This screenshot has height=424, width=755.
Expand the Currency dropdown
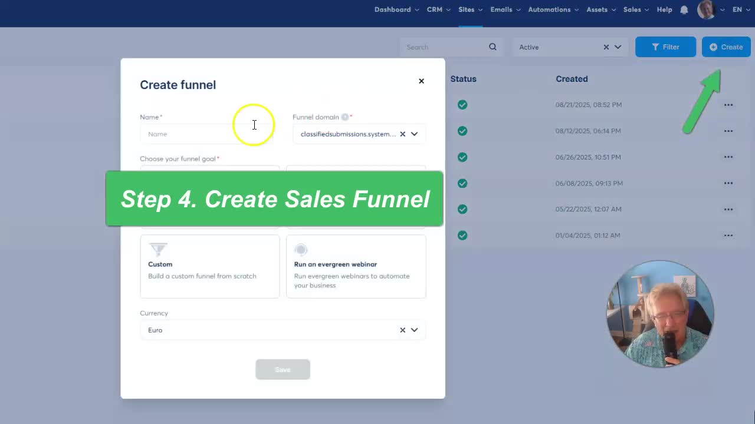(414, 330)
